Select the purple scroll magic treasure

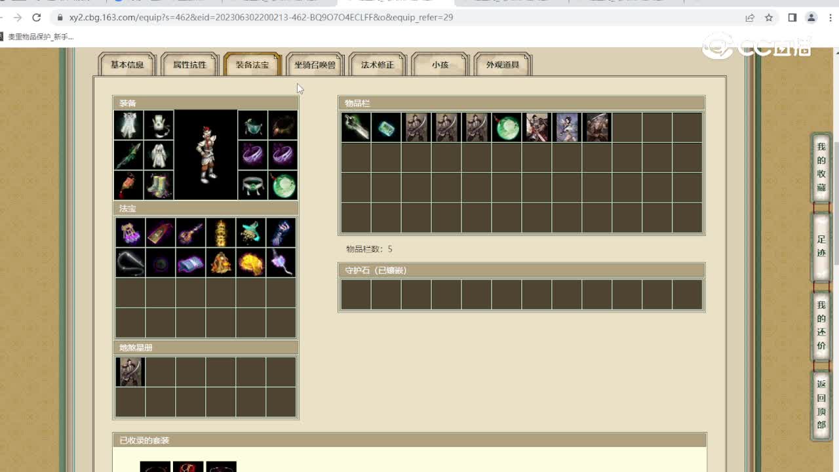[x=191, y=263]
